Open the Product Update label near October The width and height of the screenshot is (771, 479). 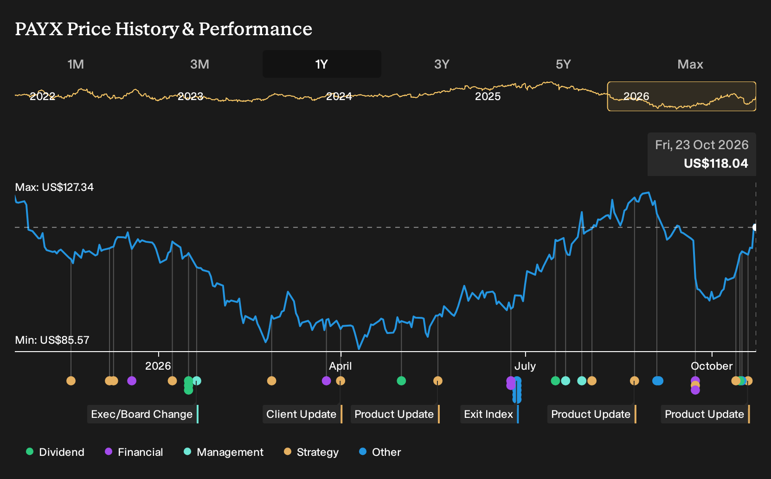706,414
